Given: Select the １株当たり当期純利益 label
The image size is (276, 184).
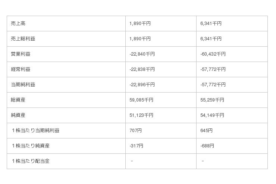Looking at the screenshot, I should [x=35, y=131].
